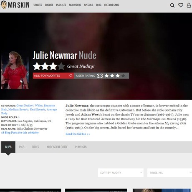Image resolution: width=192 pixels, height=192 pixels.
Task: Click the Free Live Cams menu item
Action: (111, 5)
